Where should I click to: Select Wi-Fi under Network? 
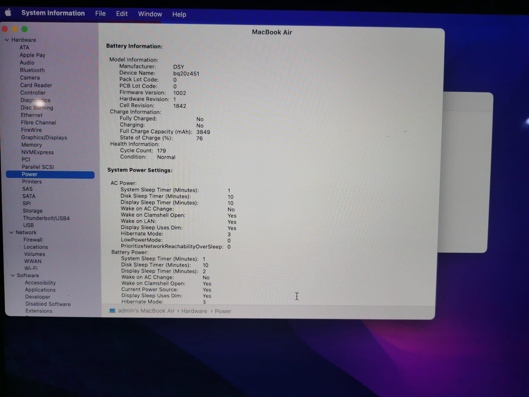pos(31,268)
